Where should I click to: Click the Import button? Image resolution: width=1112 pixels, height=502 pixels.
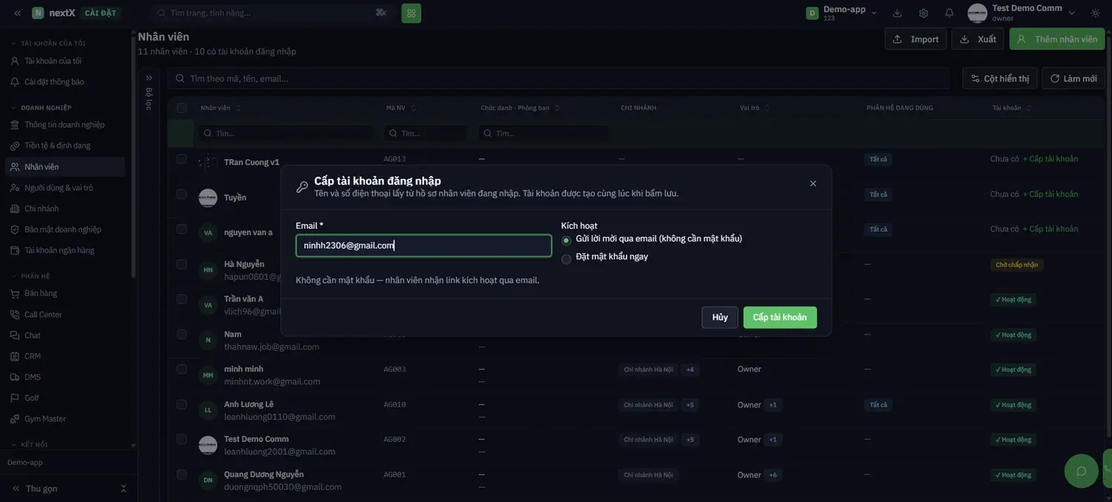click(x=916, y=39)
